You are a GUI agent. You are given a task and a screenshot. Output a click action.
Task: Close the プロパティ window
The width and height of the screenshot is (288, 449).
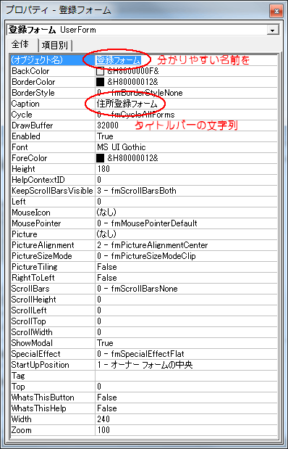[276, 11]
